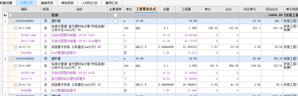Click quantity value 18.88744

coord(191,35)
